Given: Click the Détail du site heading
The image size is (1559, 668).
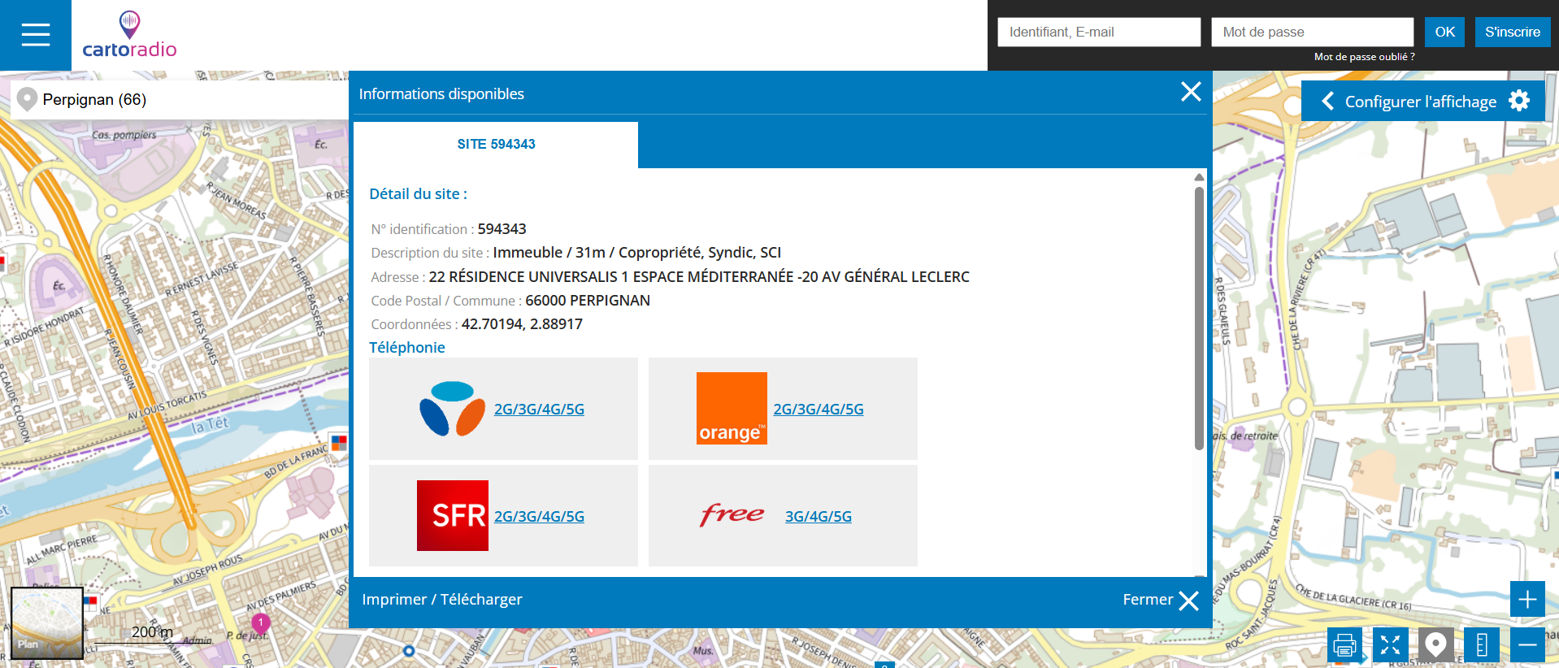Looking at the screenshot, I should (x=418, y=194).
